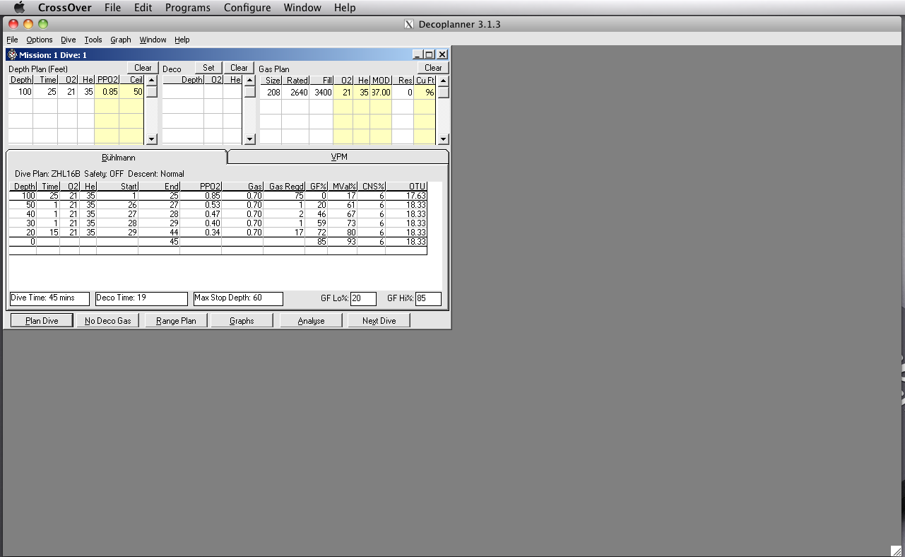
Task: Select Depth Plan PPO2 cell 0.85
Action: [107, 92]
